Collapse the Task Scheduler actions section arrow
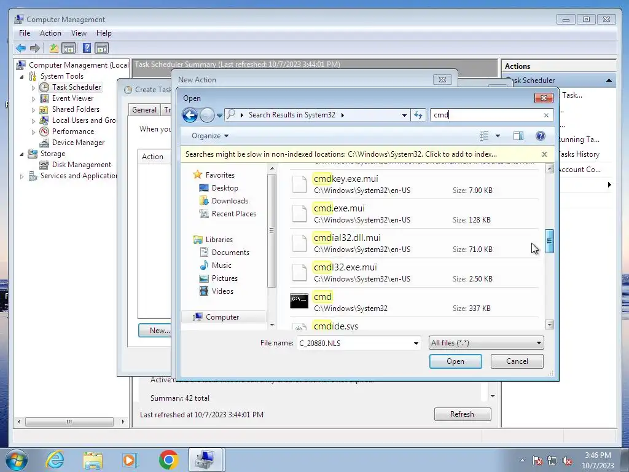The height and width of the screenshot is (472, 629). pyautogui.click(x=609, y=81)
